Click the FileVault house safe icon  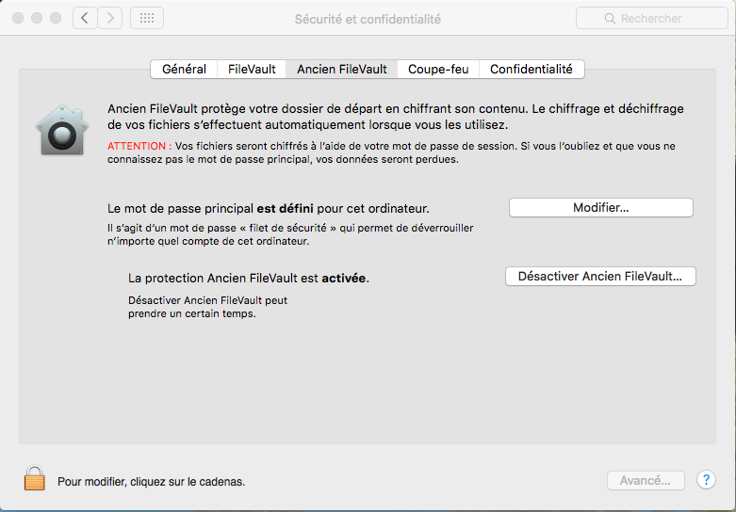[x=62, y=130]
